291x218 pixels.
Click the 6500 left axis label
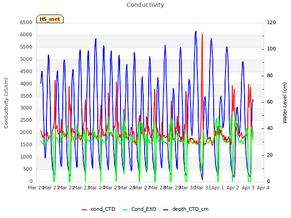coord(26,22)
